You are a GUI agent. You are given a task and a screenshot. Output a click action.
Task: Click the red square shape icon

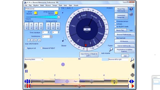pos(27,86)
